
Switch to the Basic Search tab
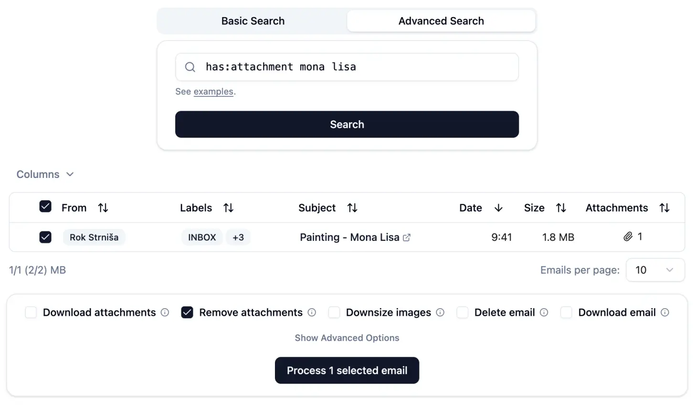click(x=253, y=21)
